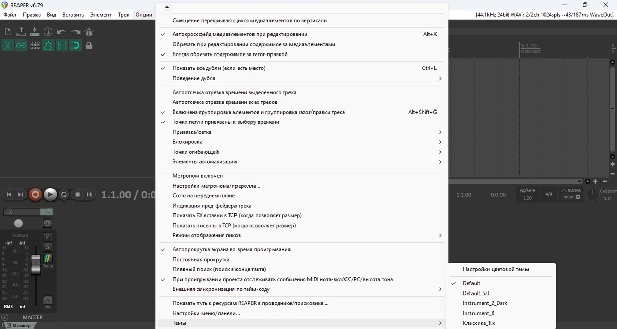Click the master pan knob
617x329 pixels.
[x=19, y=223]
